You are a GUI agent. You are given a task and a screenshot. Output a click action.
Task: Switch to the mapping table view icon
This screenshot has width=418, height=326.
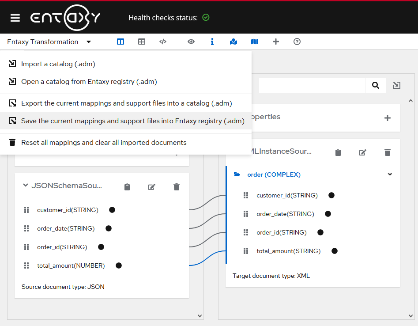point(142,42)
